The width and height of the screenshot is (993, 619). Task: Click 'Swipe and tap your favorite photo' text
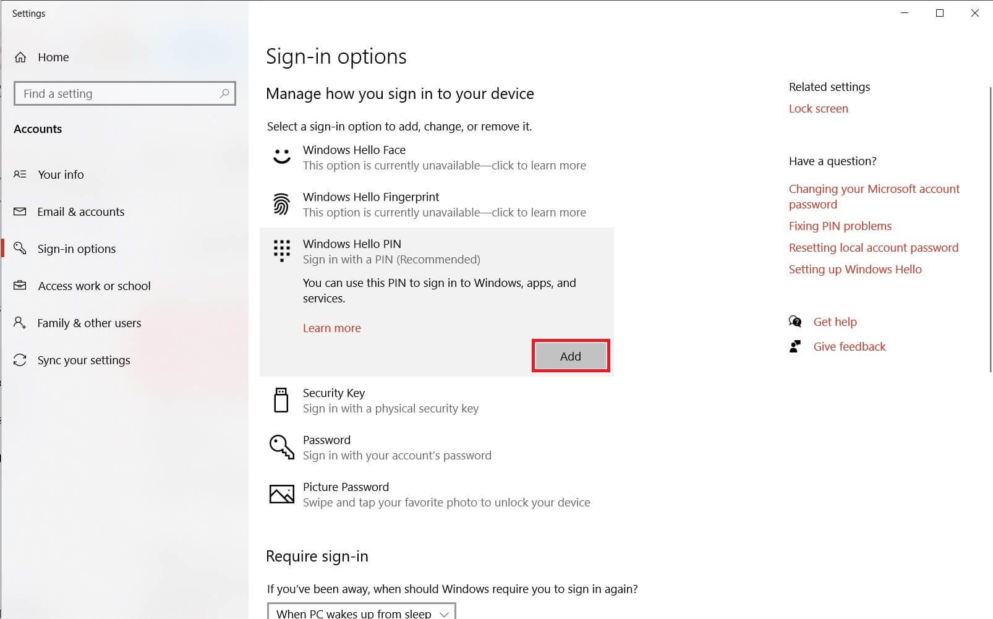click(x=446, y=503)
